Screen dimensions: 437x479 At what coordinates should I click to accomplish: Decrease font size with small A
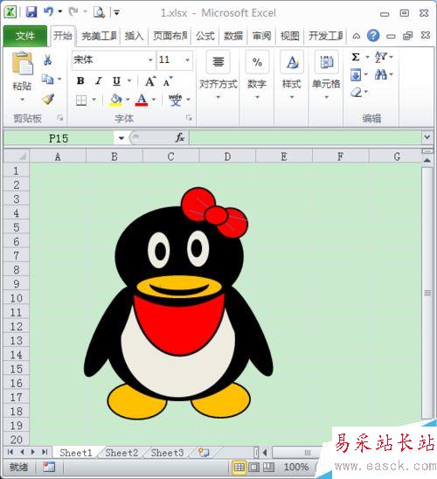click(x=168, y=81)
